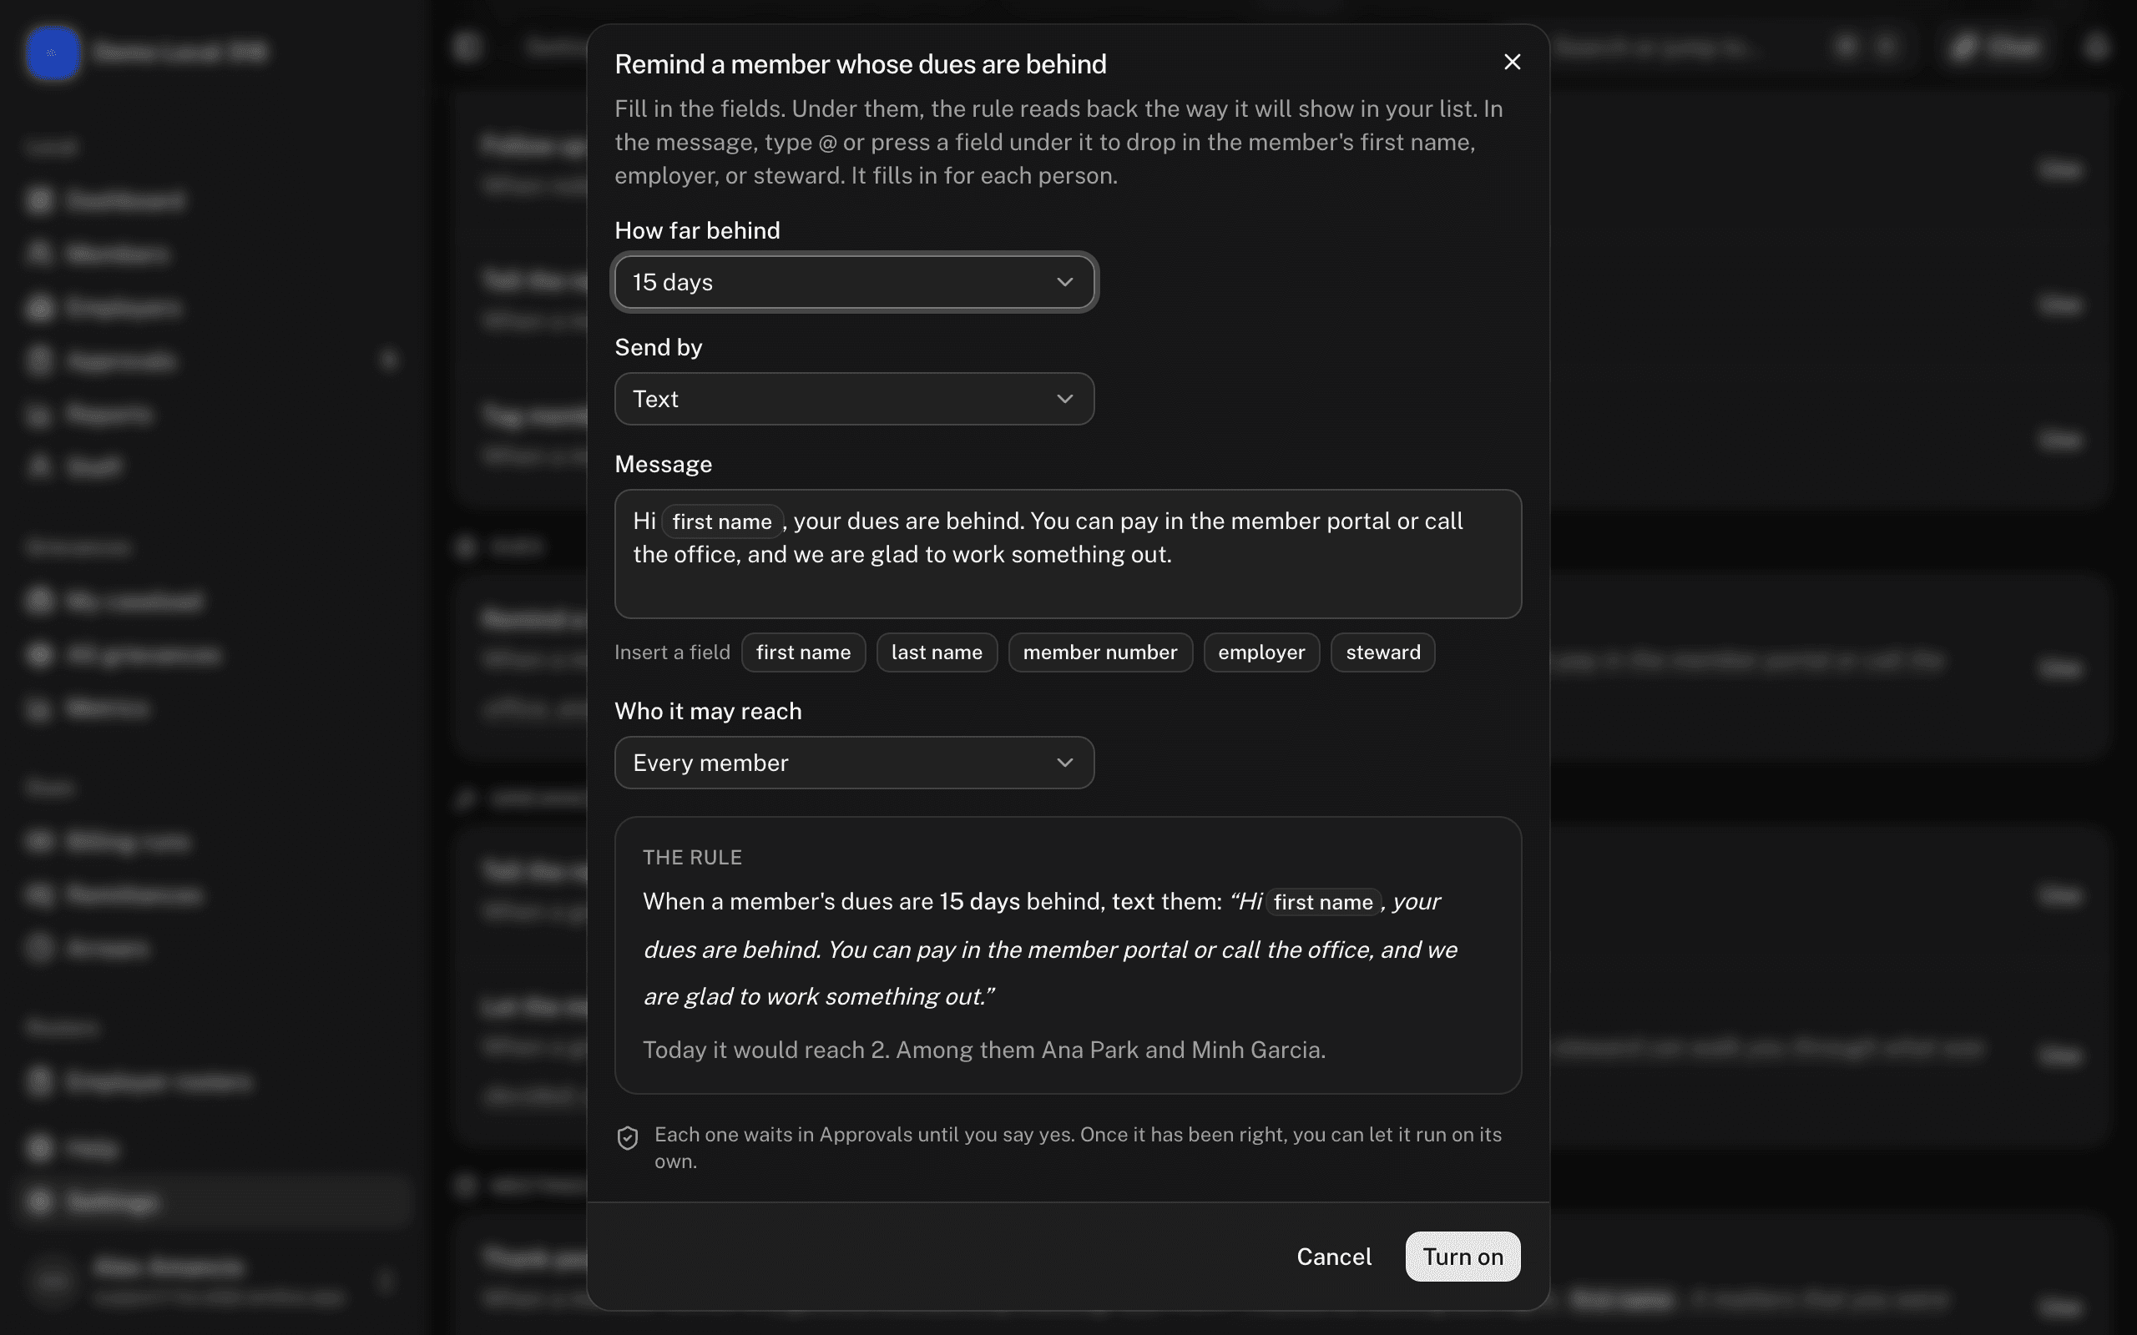Click the chevron arrow of the Text dropdown
Image resolution: width=2137 pixels, height=1335 pixels.
[x=1064, y=399]
